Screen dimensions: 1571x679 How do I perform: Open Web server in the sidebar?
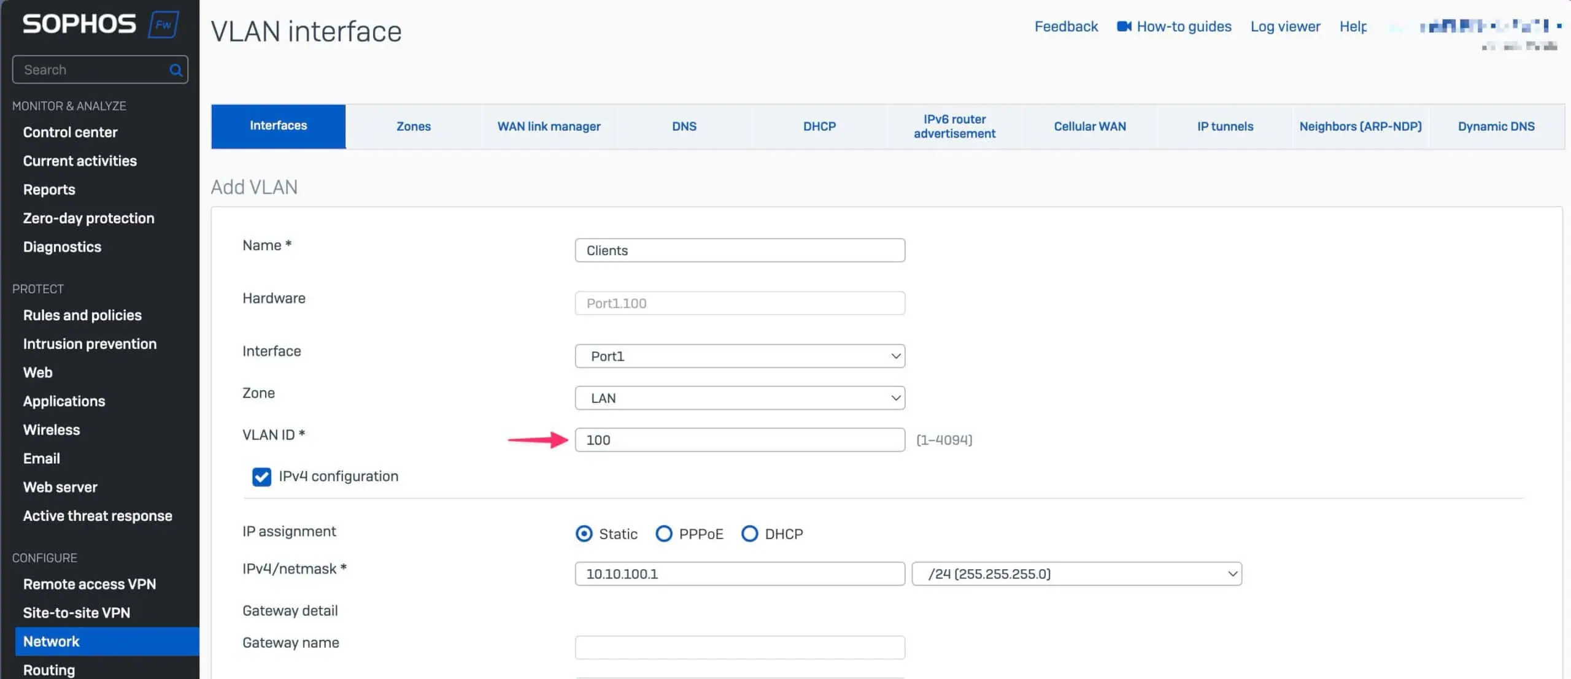click(60, 488)
